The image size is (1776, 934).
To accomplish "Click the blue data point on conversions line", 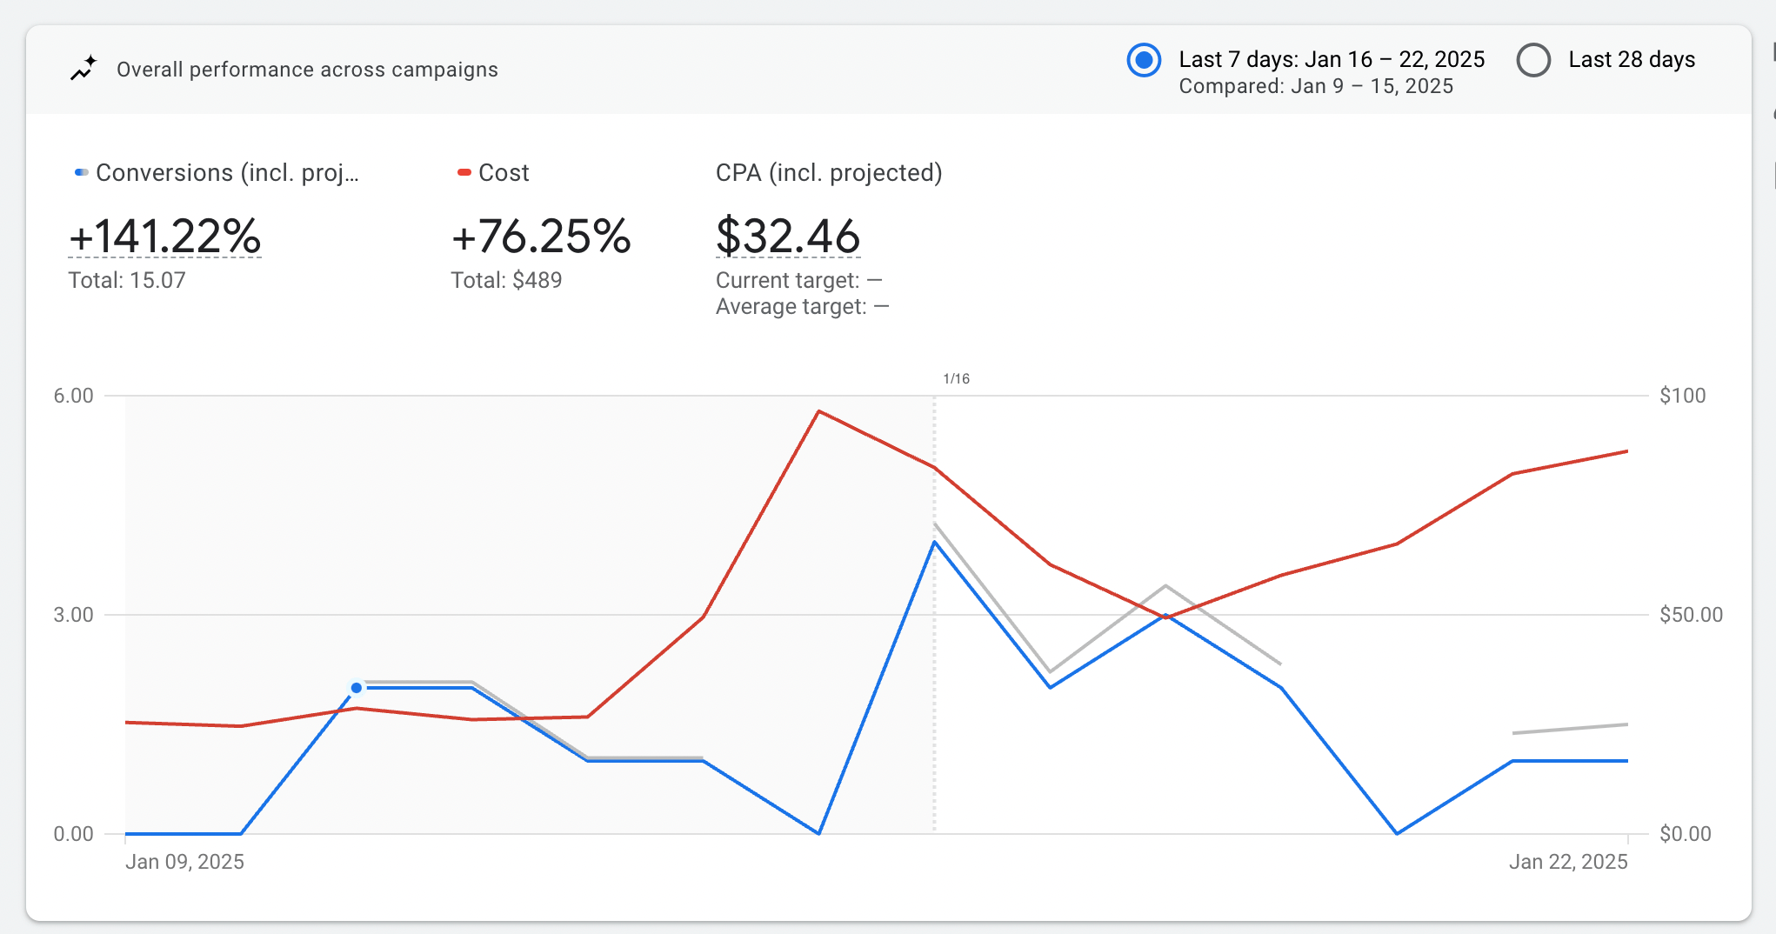I will click(x=356, y=688).
